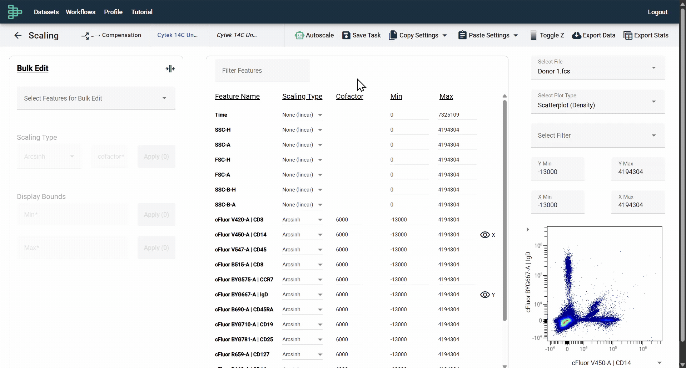The height and width of the screenshot is (368, 686).
Task: Click Y-axis black range handle on plot
Action: [x=546, y=321]
